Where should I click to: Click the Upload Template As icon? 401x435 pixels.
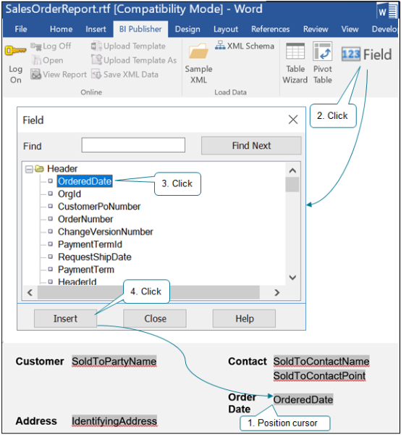[x=97, y=59]
